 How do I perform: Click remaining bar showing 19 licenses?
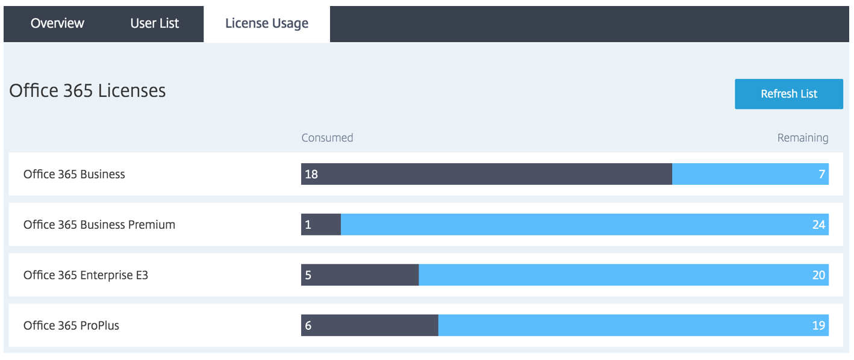tap(633, 326)
